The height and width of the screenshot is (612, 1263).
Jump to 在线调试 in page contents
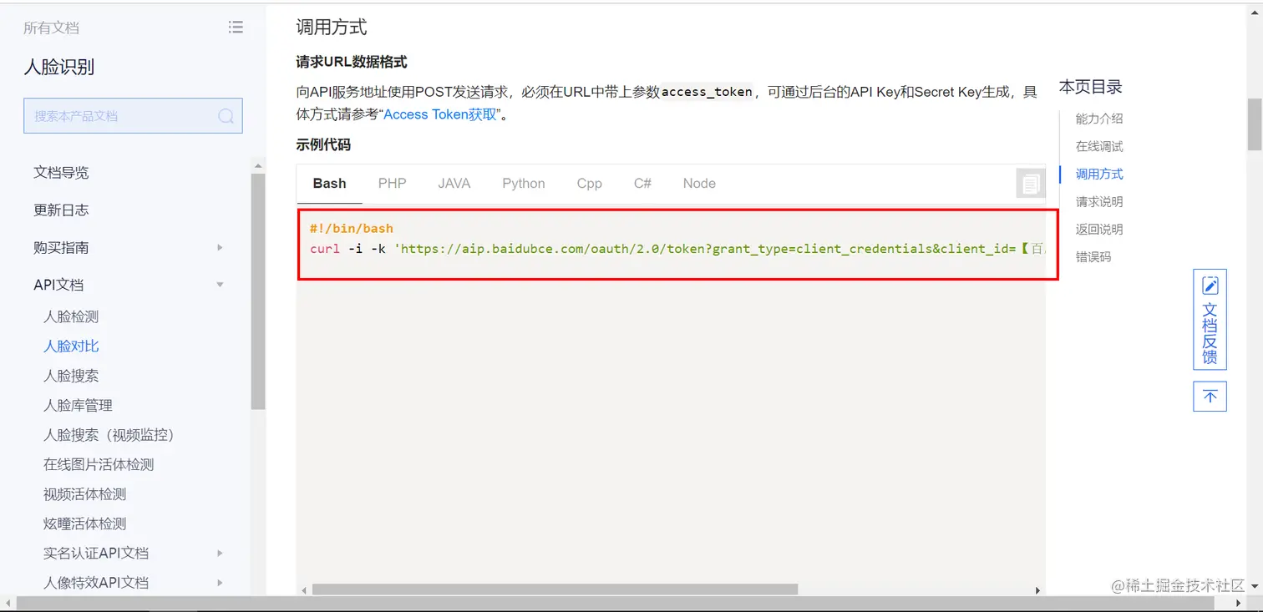tap(1099, 146)
